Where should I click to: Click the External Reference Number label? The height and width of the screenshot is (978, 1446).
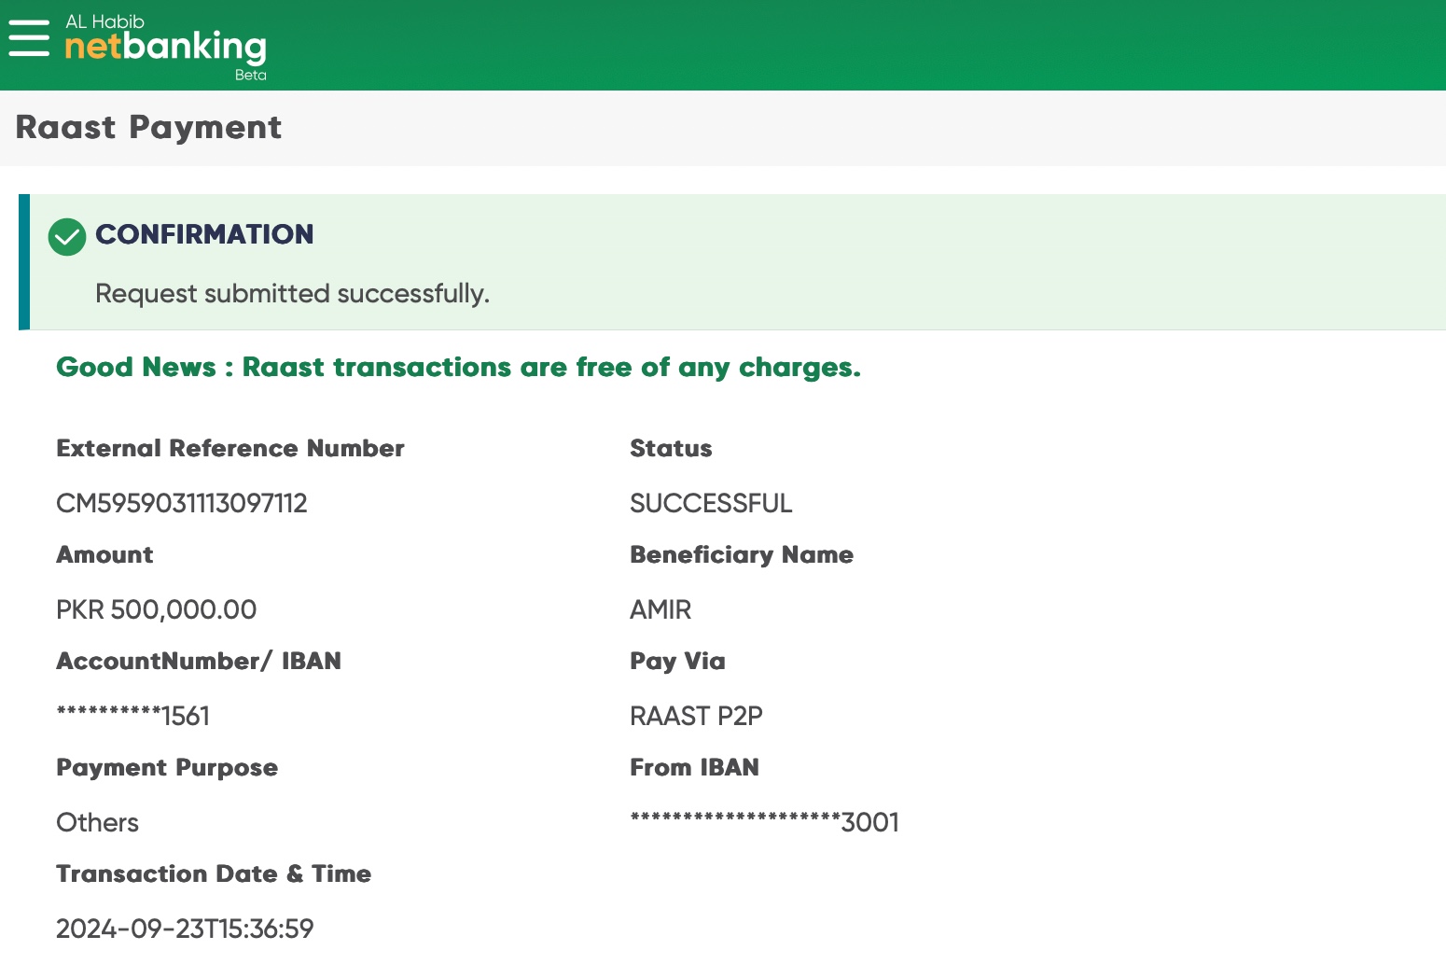pyautogui.click(x=230, y=449)
